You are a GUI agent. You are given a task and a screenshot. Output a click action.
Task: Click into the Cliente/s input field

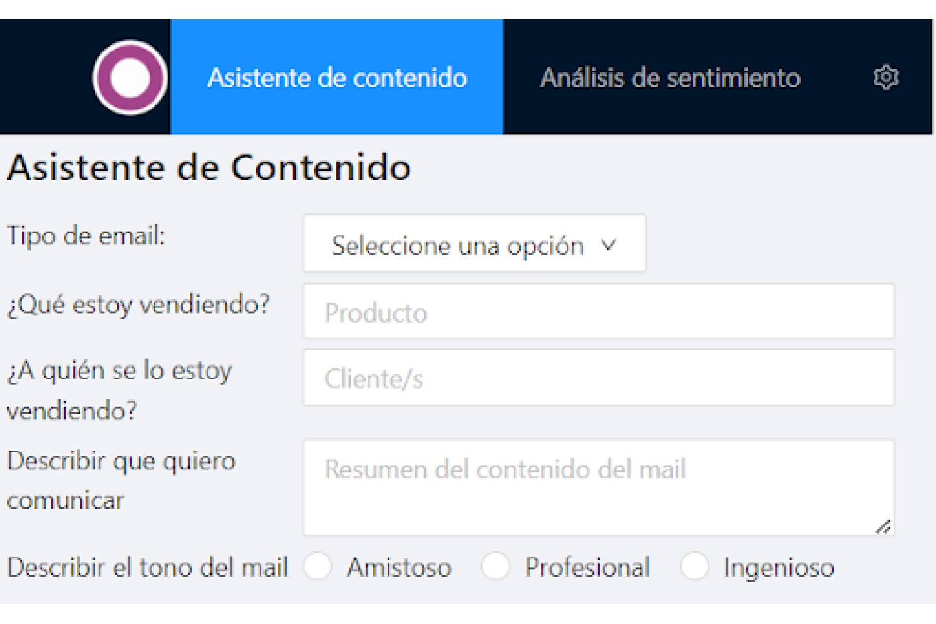click(599, 378)
